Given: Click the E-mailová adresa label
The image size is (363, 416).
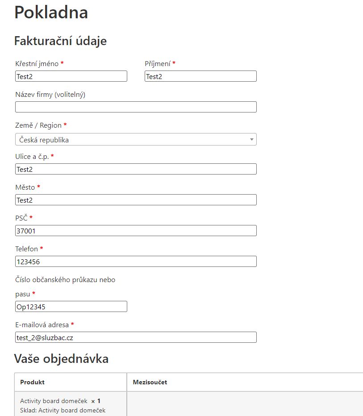Looking at the screenshot, I should pyautogui.click(x=42, y=324).
